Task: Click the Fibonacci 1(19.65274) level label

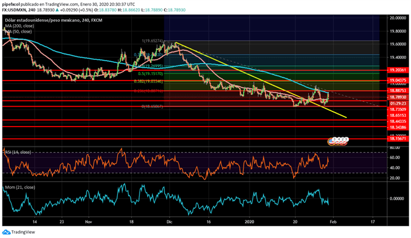Action: coord(152,41)
